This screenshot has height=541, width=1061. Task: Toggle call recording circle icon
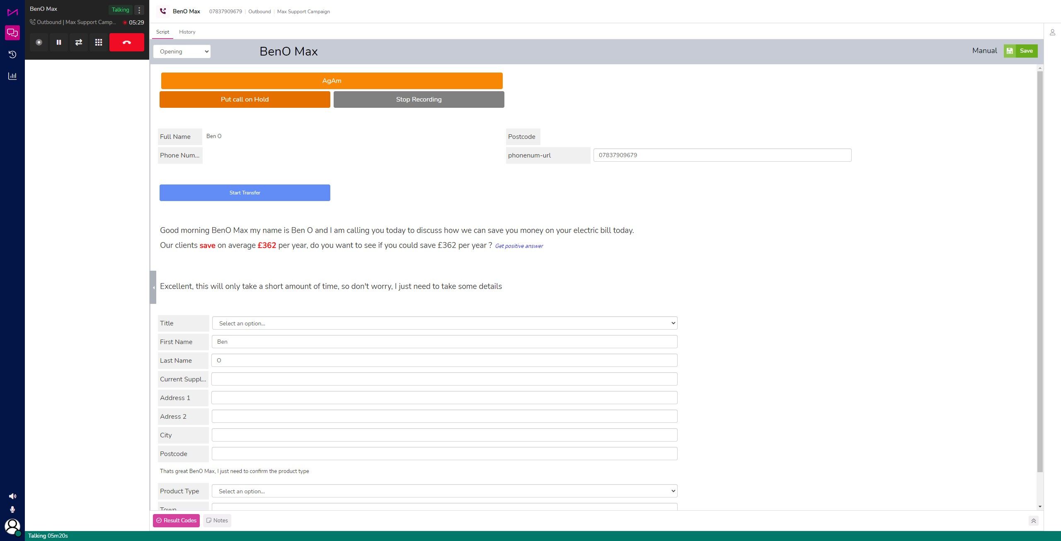39,42
